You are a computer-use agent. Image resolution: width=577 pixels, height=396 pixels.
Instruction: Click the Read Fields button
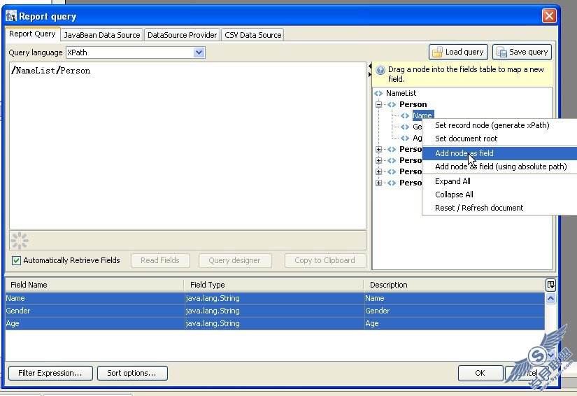[x=160, y=260]
